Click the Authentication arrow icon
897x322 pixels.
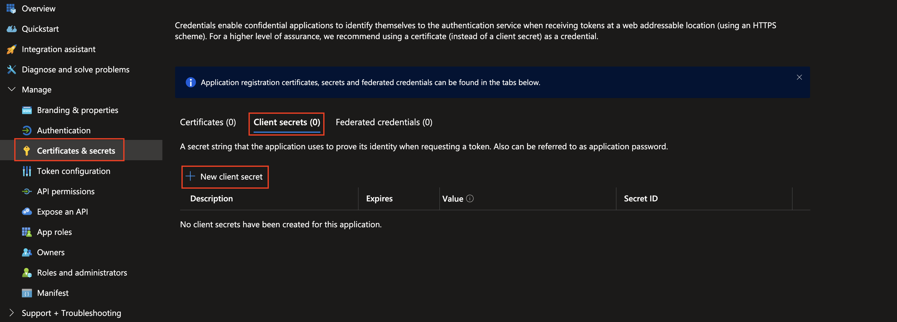pyautogui.click(x=27, y=131)
